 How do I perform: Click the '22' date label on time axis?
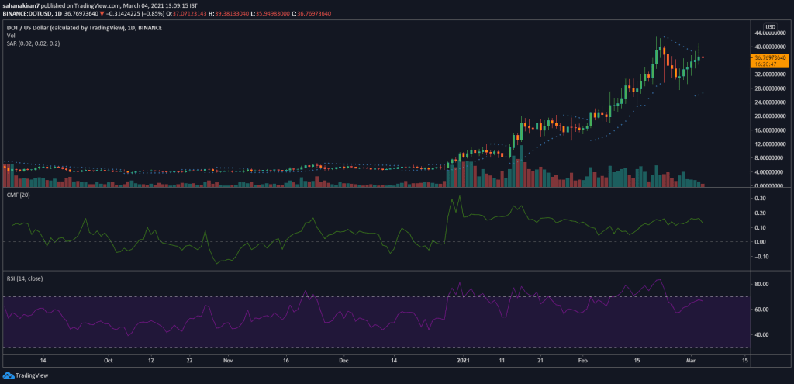(189, 361)
